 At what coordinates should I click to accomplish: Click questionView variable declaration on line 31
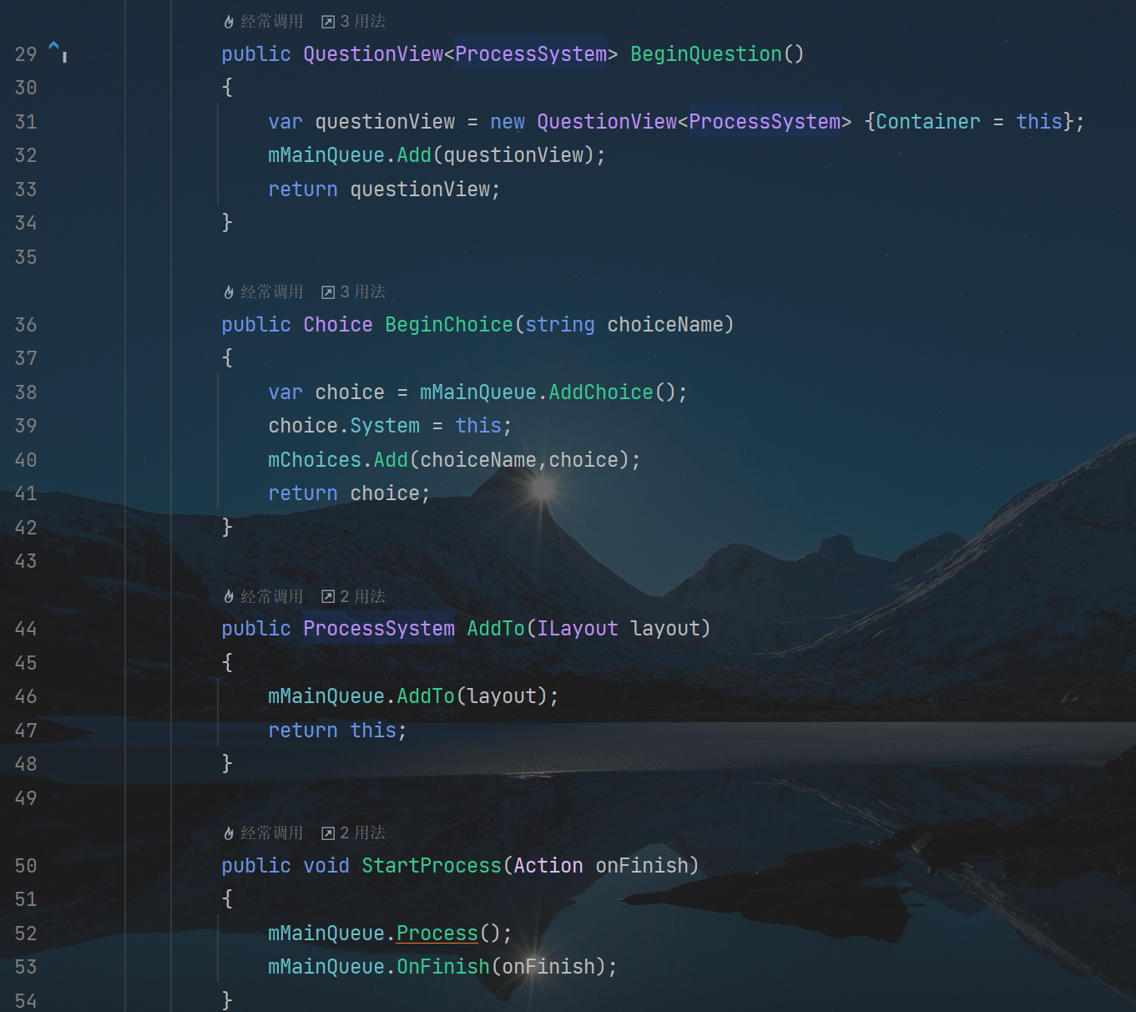(385, 122)
